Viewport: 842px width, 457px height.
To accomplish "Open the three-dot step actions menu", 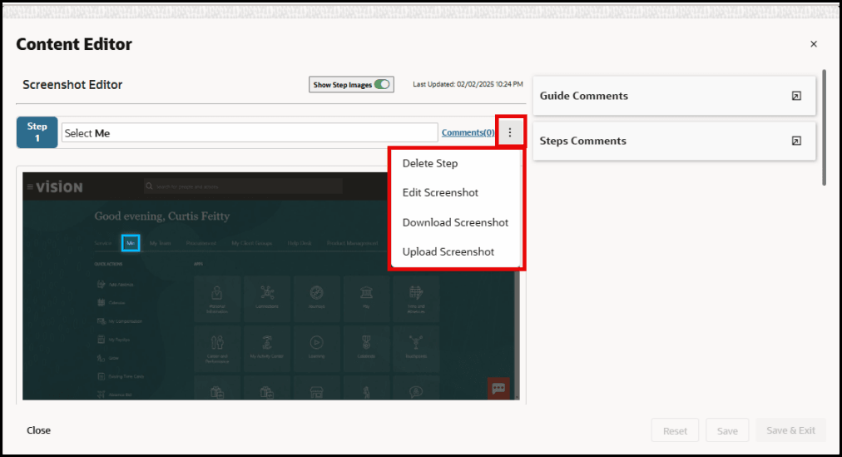I will (510, 132).
